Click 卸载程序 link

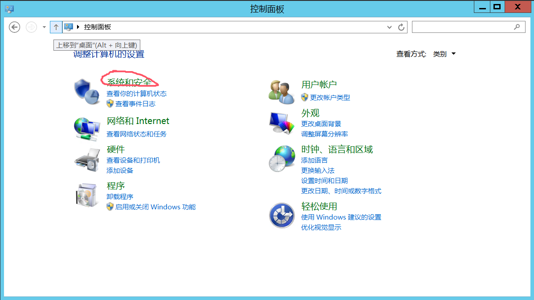coord(120,197)
